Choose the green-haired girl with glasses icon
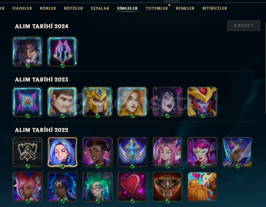Image resolution: width=266 pixels, height=207 pixels. [x=98, y=187]
